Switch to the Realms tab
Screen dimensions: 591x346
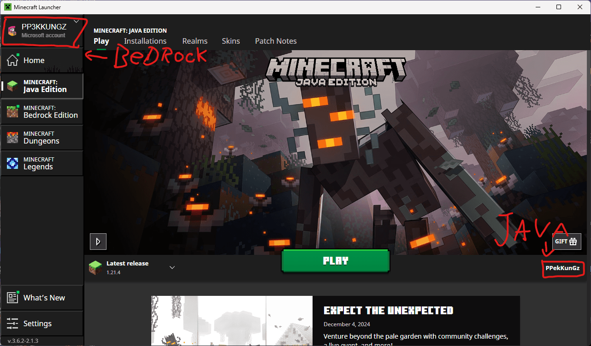(195, 41)
